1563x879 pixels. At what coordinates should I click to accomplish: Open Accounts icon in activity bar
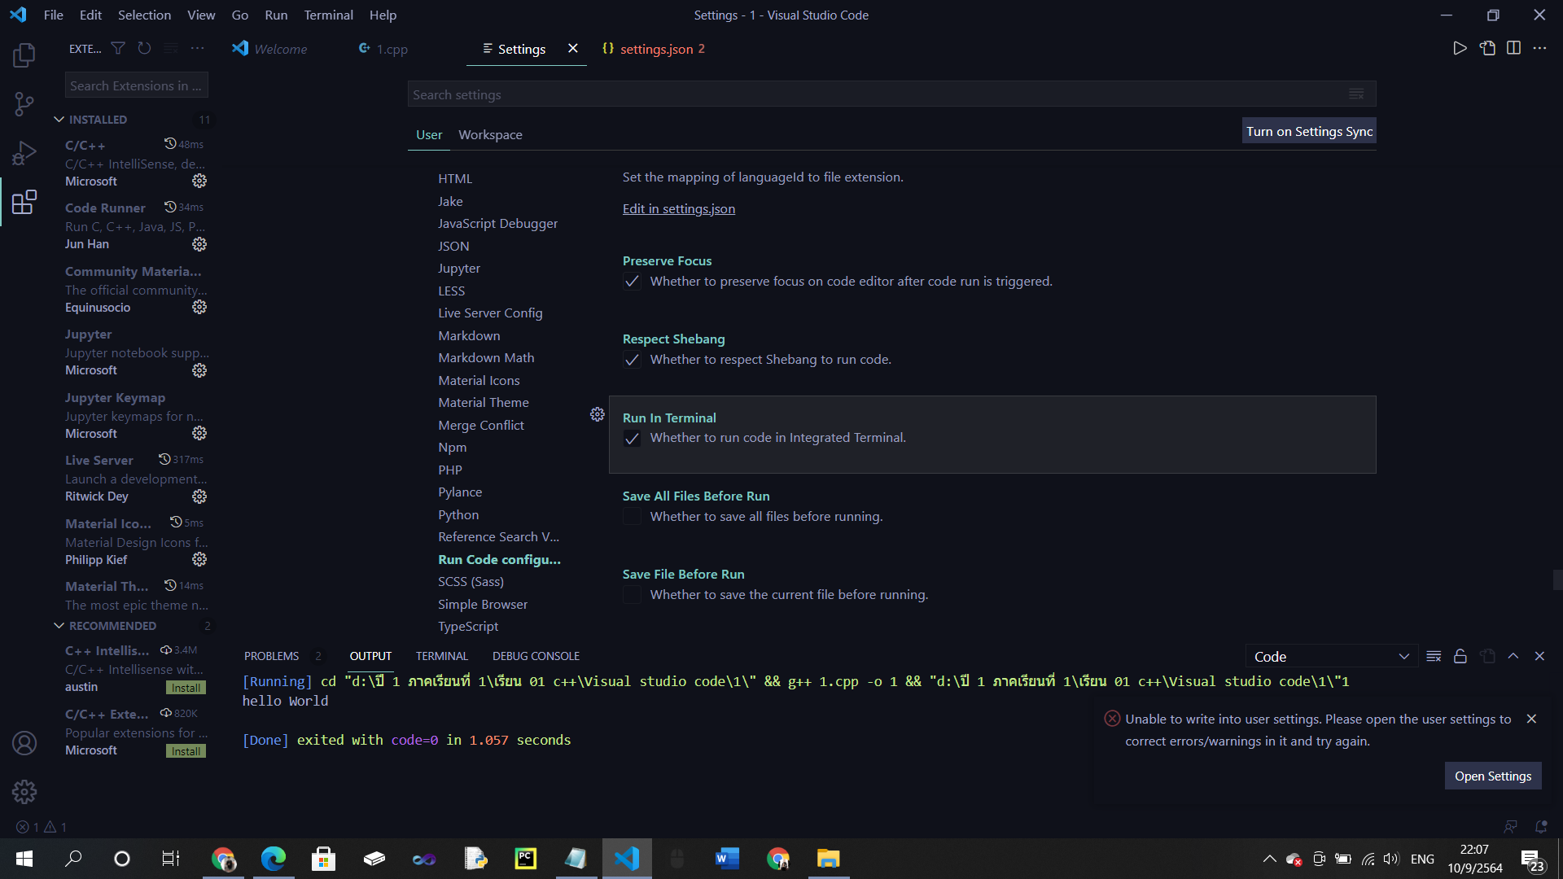24,743
